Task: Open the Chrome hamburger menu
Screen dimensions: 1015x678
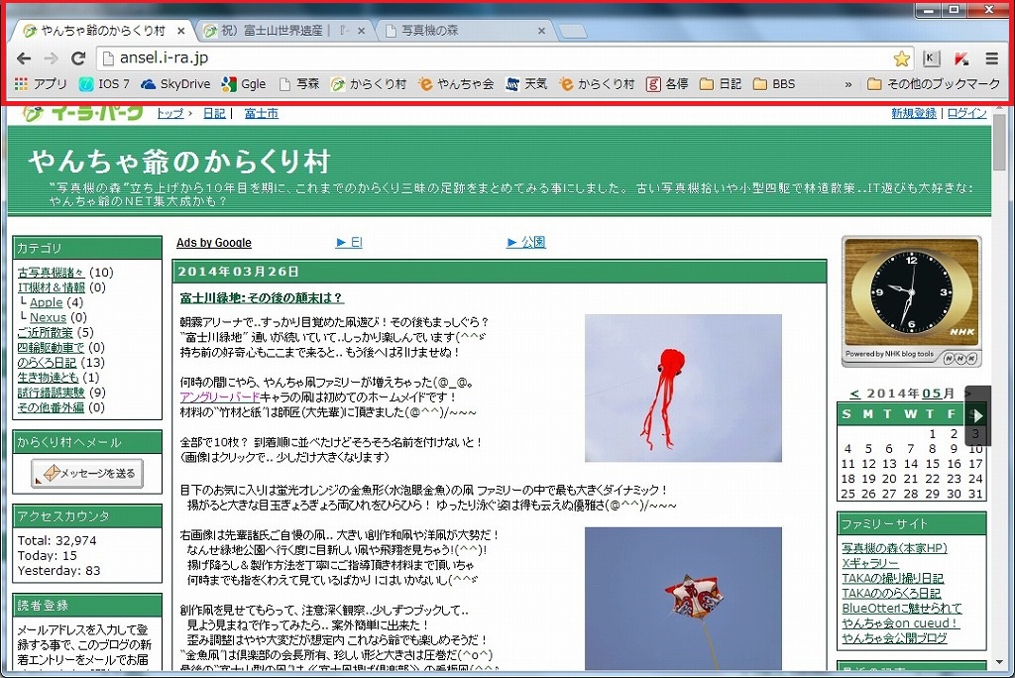Action: 991,58
